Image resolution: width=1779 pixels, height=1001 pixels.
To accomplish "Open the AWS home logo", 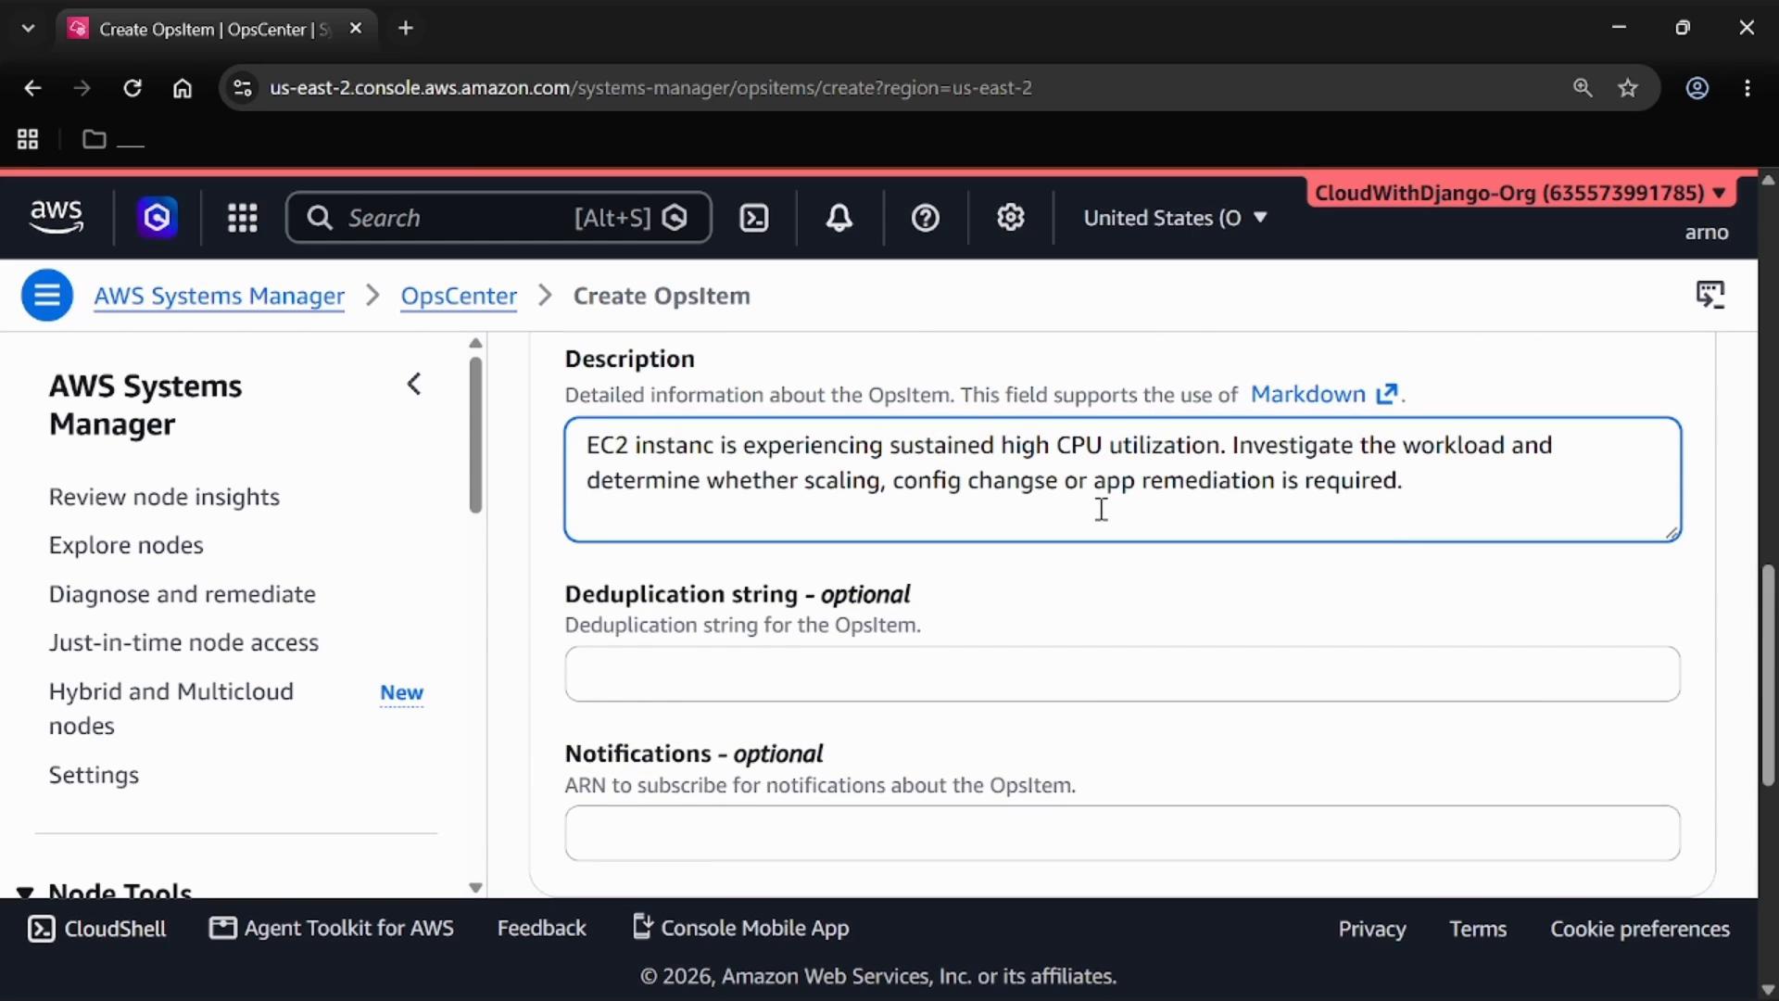I will coord(57,217).
